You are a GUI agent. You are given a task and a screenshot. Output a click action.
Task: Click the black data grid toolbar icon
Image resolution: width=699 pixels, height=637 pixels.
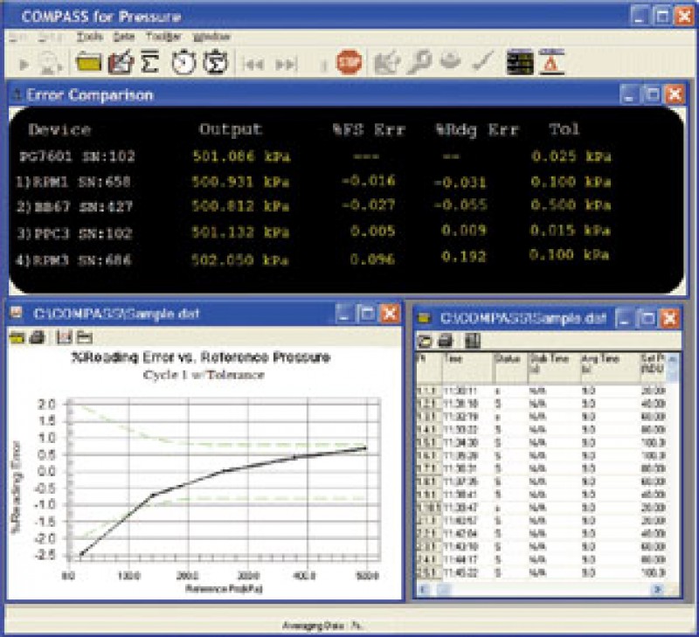[x=520, y=63]
